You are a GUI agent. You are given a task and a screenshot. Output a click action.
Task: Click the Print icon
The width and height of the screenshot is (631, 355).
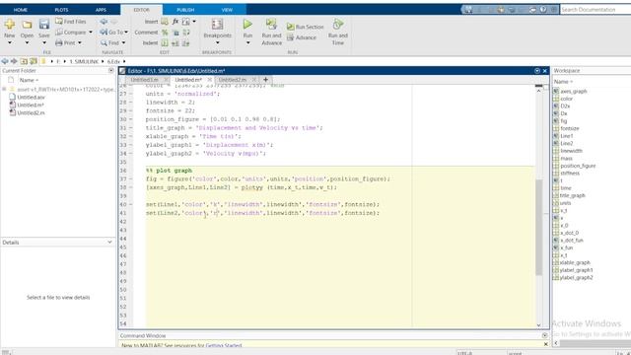tap(59, 42)
